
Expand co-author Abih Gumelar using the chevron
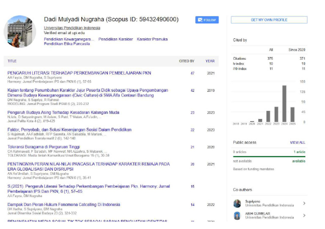pyautogui.click(x=304, y=216)
